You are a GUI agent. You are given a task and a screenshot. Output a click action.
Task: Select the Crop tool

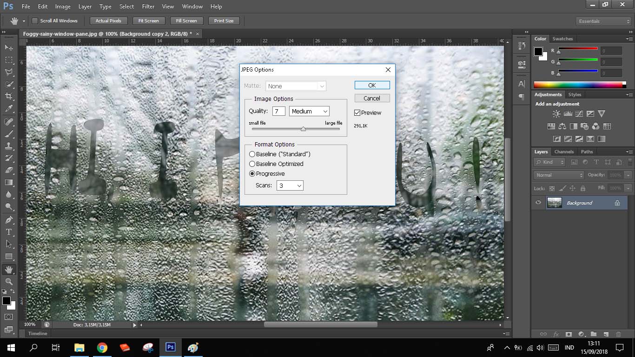[9, 96]
